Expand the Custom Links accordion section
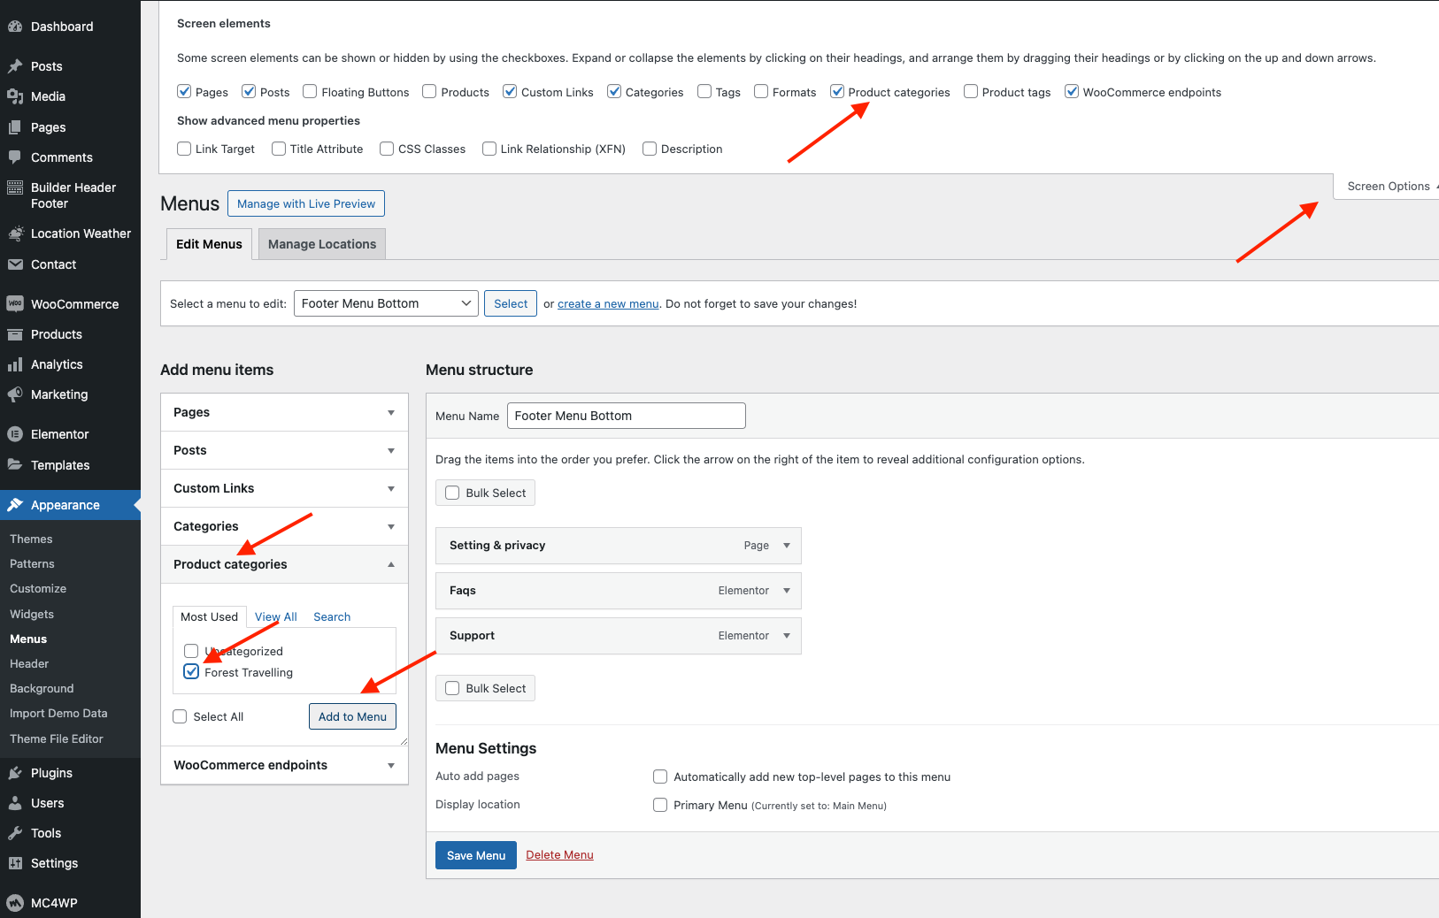This screenshot has height=918, width=1439. (284, 488)
